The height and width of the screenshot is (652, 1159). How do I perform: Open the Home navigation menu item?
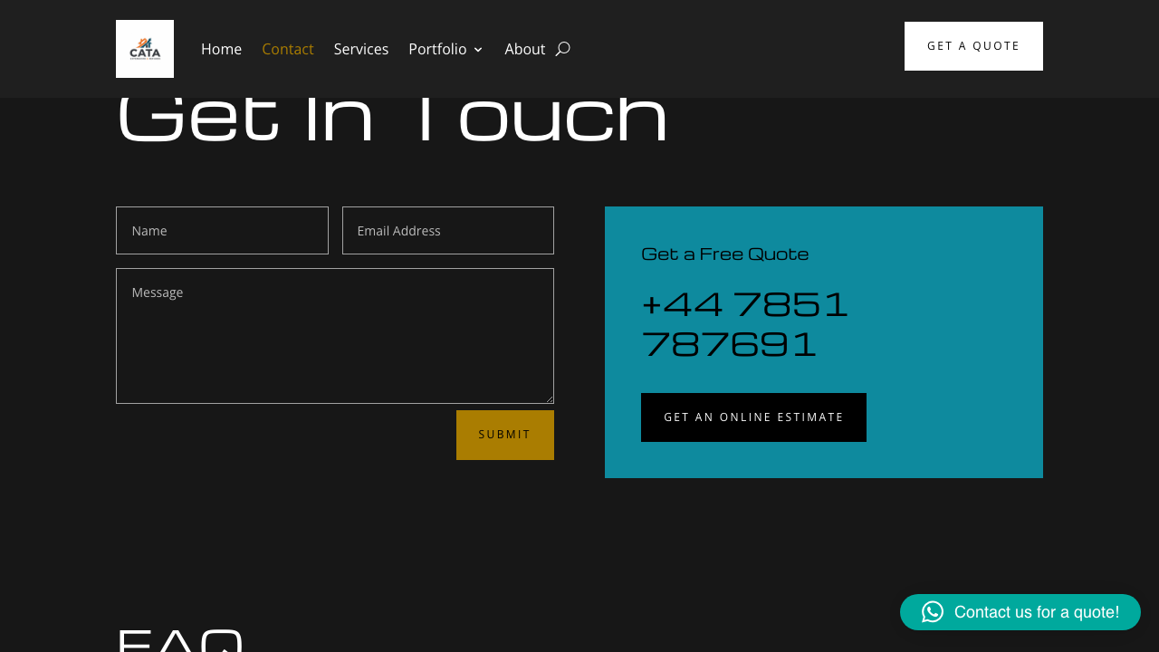pyautogui.click(x=221, y=49)
